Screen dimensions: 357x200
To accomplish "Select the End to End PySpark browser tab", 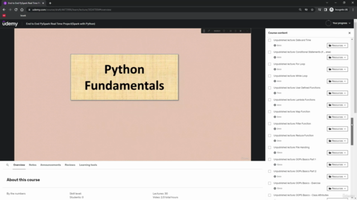I will (24, 3).
